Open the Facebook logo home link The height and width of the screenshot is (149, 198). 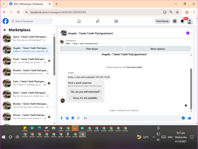pos(6,21)
